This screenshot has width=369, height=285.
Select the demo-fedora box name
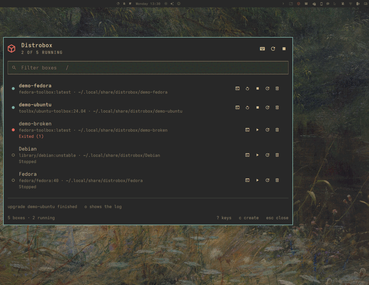pyautogui.click(x=35, y=86)
